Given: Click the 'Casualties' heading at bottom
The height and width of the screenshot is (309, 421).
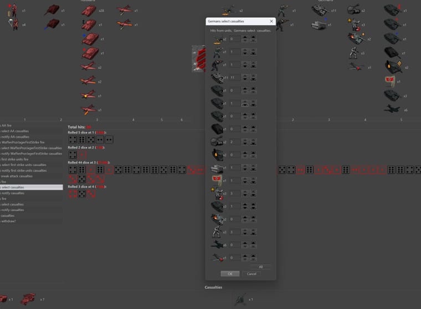Looking at the screenshot, I should click(x=213, y=287).
